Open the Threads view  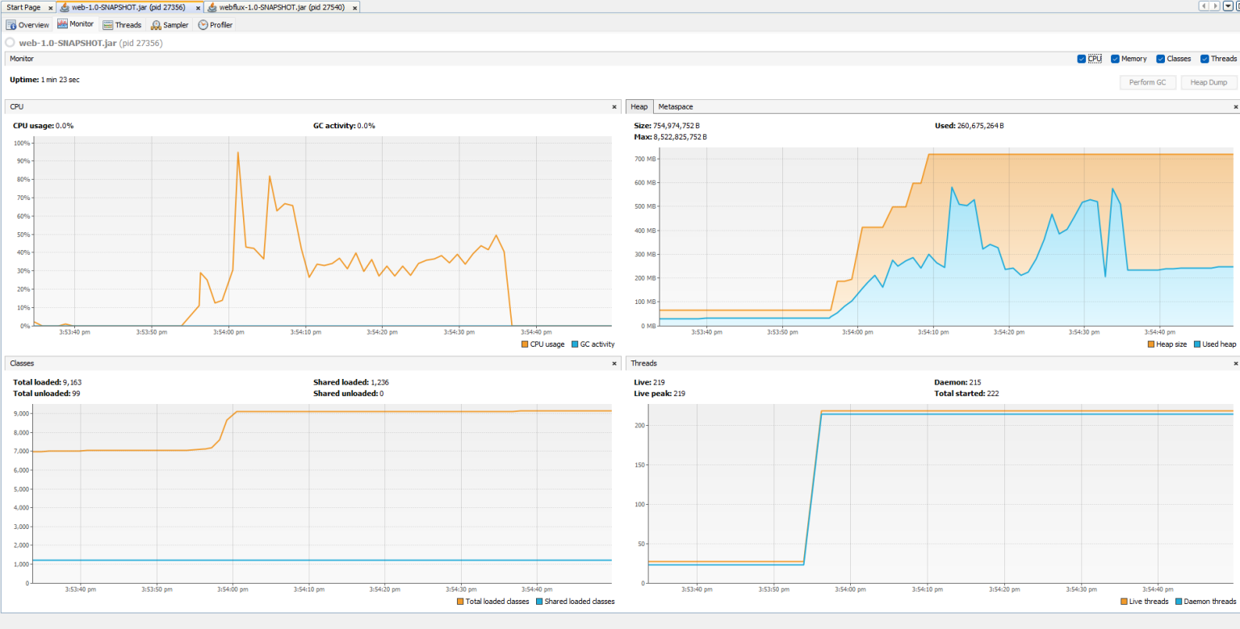[x=122, y=24]
